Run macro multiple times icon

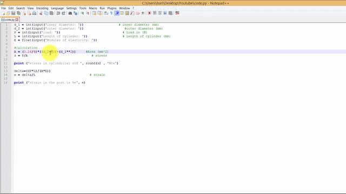[165, 13]
